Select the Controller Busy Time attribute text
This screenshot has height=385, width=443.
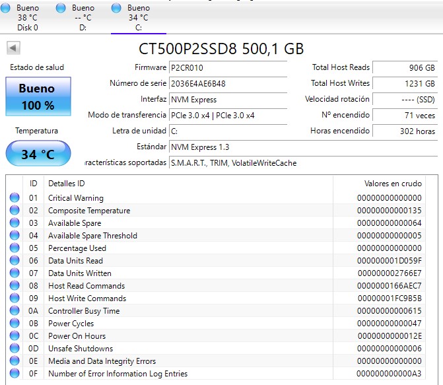pyautogui.click(x=84, y=311)
